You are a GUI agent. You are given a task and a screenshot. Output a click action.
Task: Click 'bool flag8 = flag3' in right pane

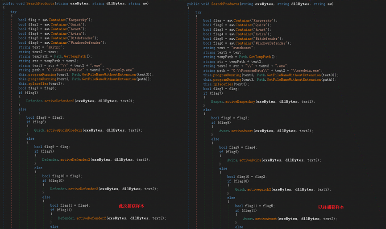[x=230, y=118]
